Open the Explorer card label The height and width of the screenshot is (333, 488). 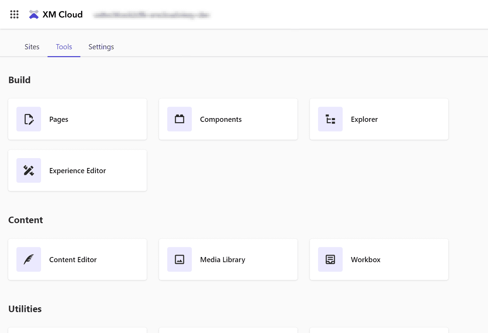tap(364, 119)
